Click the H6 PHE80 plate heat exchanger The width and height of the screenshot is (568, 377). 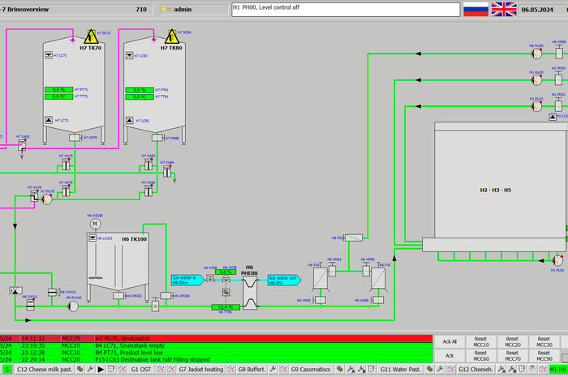click(x=250, y=293)
